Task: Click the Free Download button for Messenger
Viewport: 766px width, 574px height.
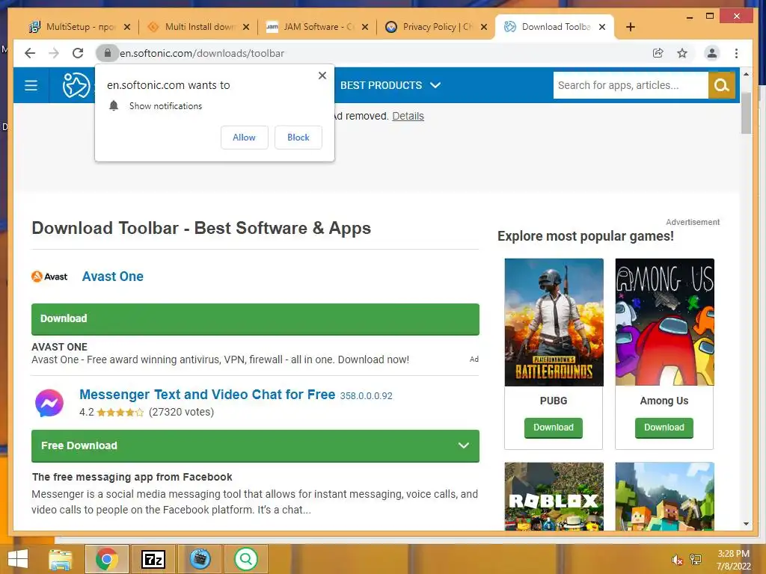Action: (255, 445)
